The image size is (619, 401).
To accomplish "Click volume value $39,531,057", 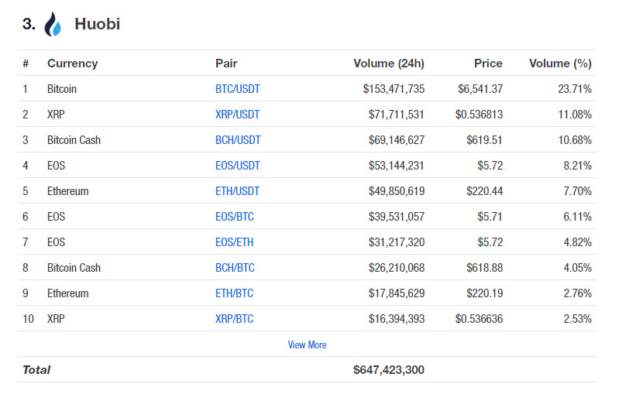I will [397, 217].
